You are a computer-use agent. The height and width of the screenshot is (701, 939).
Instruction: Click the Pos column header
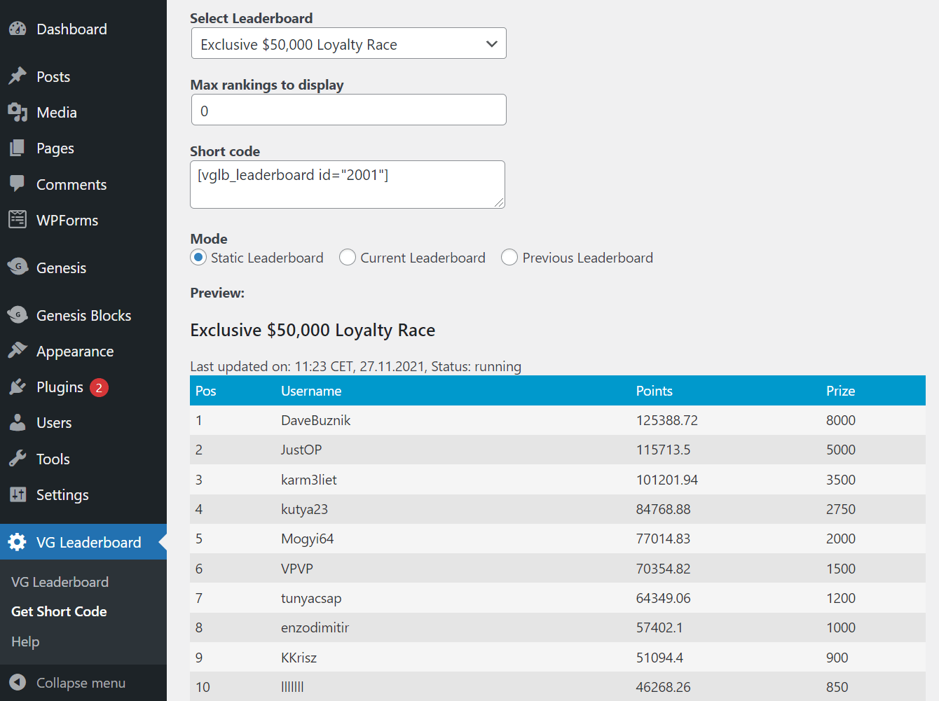point(205,391)
